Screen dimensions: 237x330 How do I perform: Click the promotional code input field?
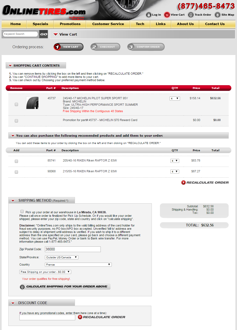coord(47,318)
